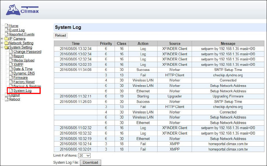Viewport: 267px width, 166px height.
Task: Click the Action column header
Action: coord(143,43)
